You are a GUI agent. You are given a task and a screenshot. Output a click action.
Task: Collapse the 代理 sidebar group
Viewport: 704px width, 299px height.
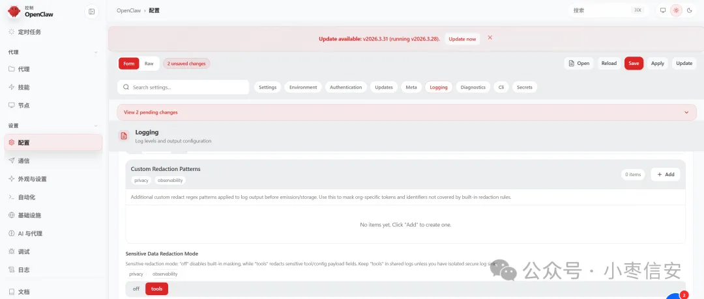(x=96, y=53)
